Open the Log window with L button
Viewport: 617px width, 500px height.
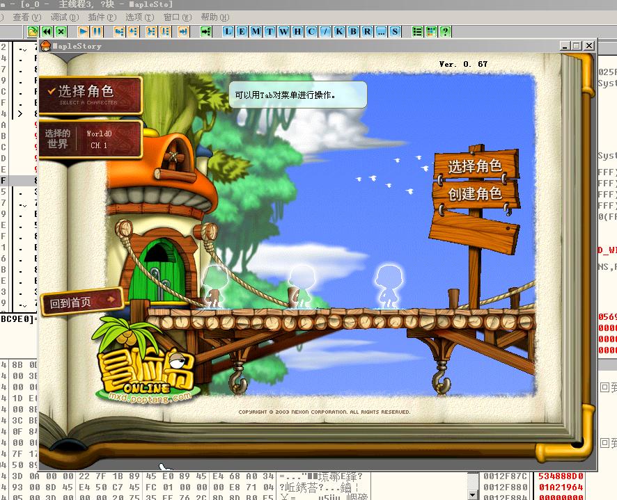click(228, 31)
